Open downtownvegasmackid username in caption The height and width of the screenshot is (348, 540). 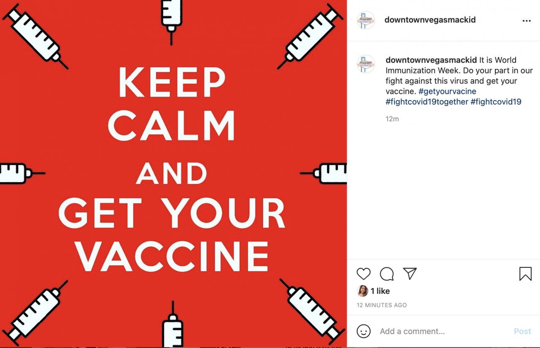click(x=431, y=60)
